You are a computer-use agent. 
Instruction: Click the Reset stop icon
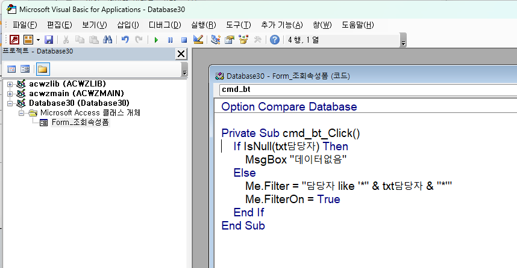tap(184, 40)
